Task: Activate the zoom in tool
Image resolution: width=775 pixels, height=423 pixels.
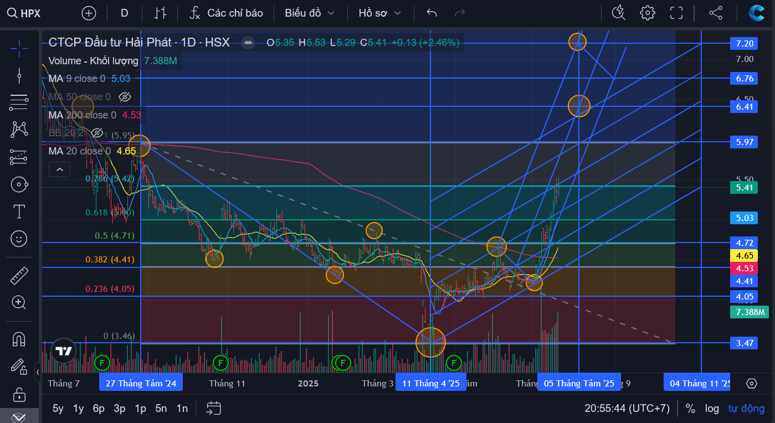Action: 19,302
